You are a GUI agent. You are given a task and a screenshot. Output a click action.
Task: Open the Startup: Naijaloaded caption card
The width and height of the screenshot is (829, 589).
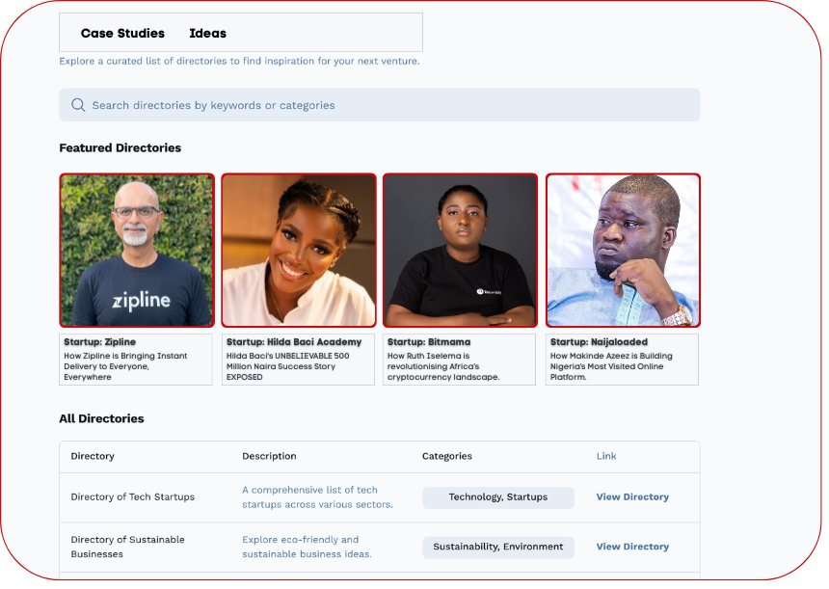pyautogui.click(x=623, y=359)
